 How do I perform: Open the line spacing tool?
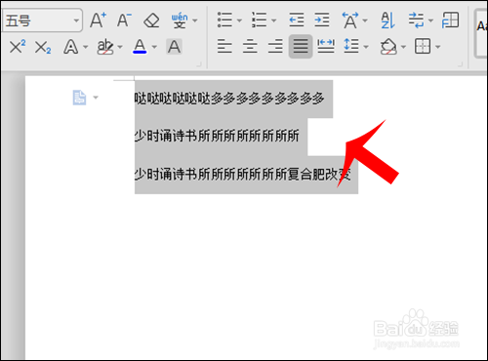pos(351,46)
